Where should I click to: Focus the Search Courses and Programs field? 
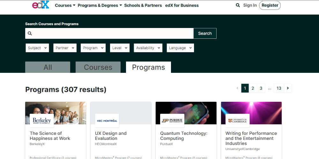click(109, 33)
